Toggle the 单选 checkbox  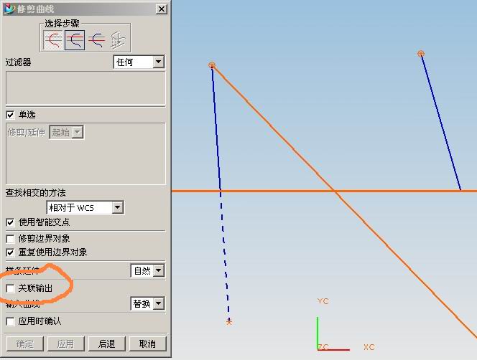pos(10,115)
